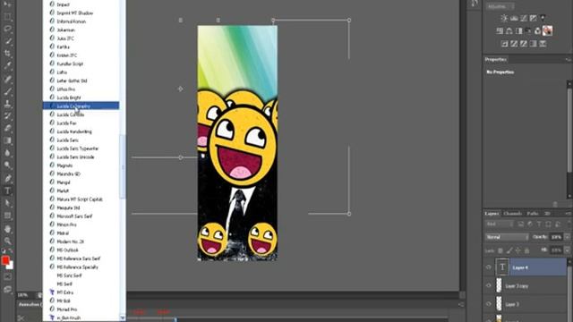The image size is (573, 322).
Task: Open the layer Opacity dropdown arrow
Action: click(x=567, y=237)
